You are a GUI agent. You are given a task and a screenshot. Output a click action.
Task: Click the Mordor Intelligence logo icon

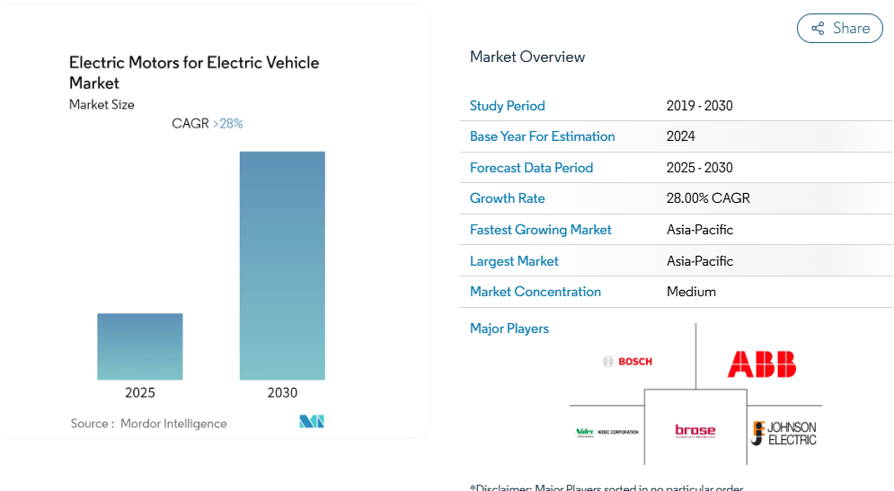coord(312,422)
